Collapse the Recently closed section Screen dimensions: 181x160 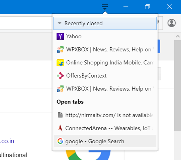pos(105,23)
